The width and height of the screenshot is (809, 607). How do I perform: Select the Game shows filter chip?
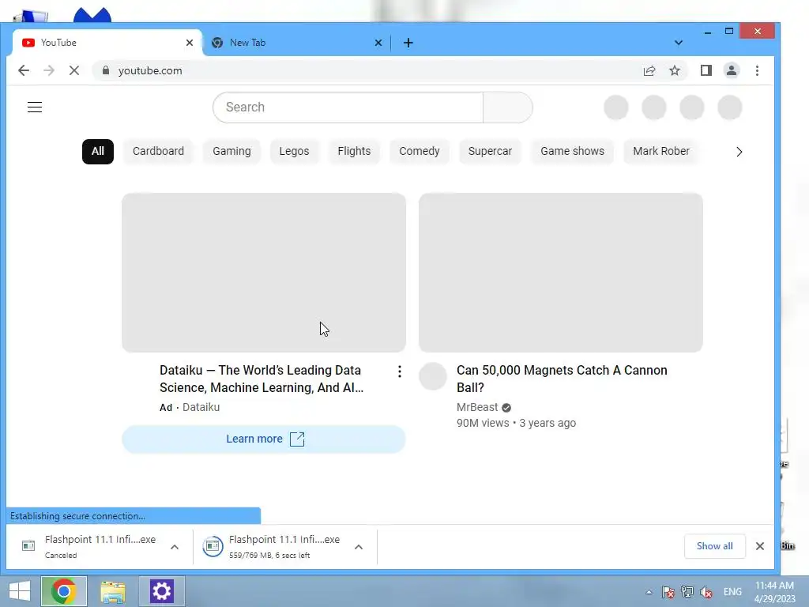click(x=572, y=151)
